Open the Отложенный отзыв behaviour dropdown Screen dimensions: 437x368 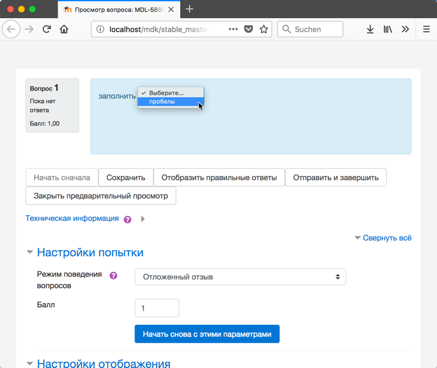pos(240,277)
